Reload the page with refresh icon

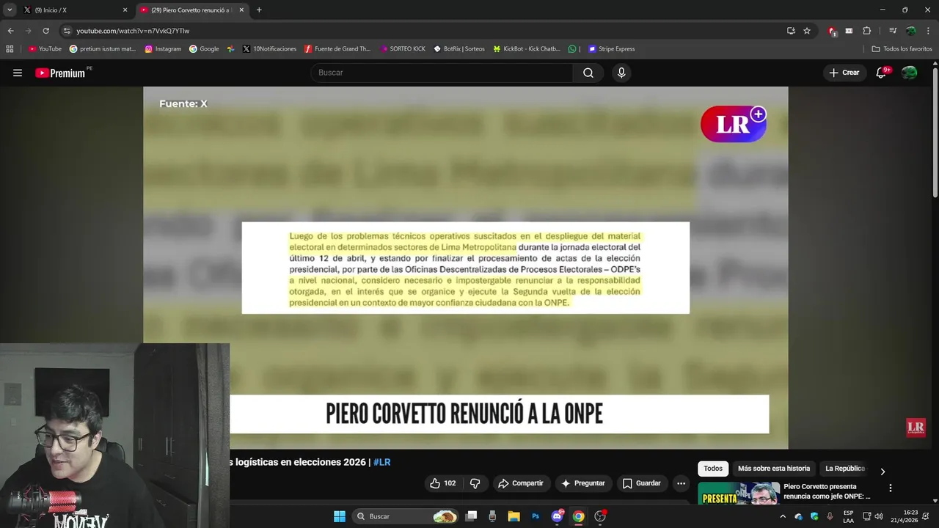pyautogui.click(x=45, y=31)
